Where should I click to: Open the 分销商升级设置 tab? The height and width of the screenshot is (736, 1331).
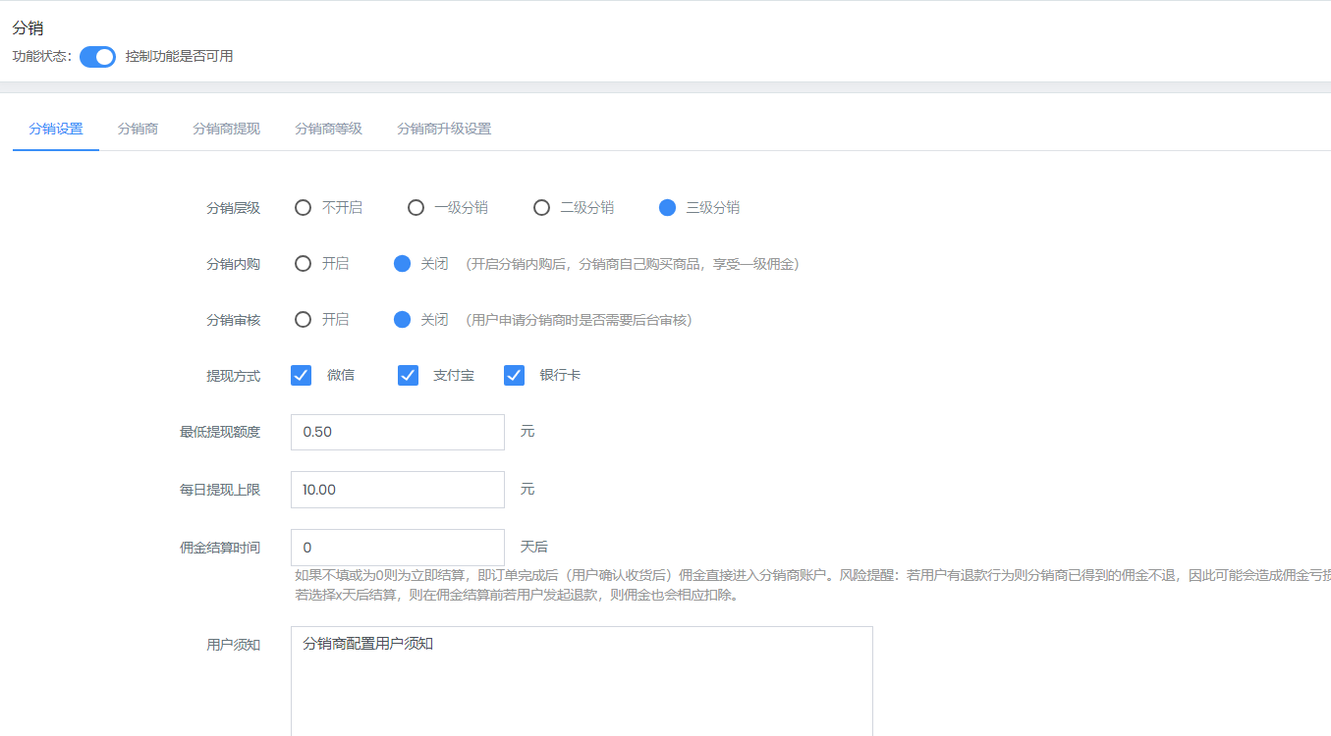(443, 129)
